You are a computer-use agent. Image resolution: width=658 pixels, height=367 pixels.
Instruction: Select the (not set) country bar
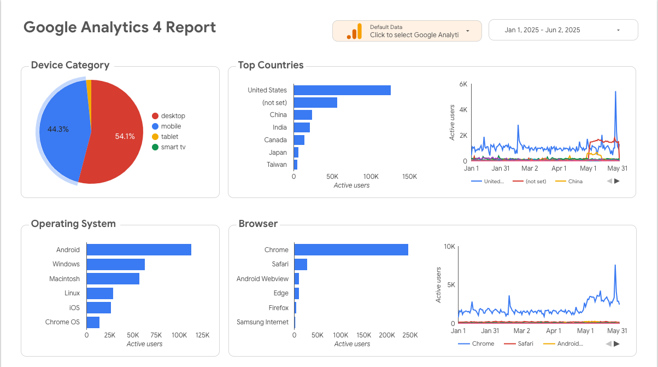pos(315,103)
